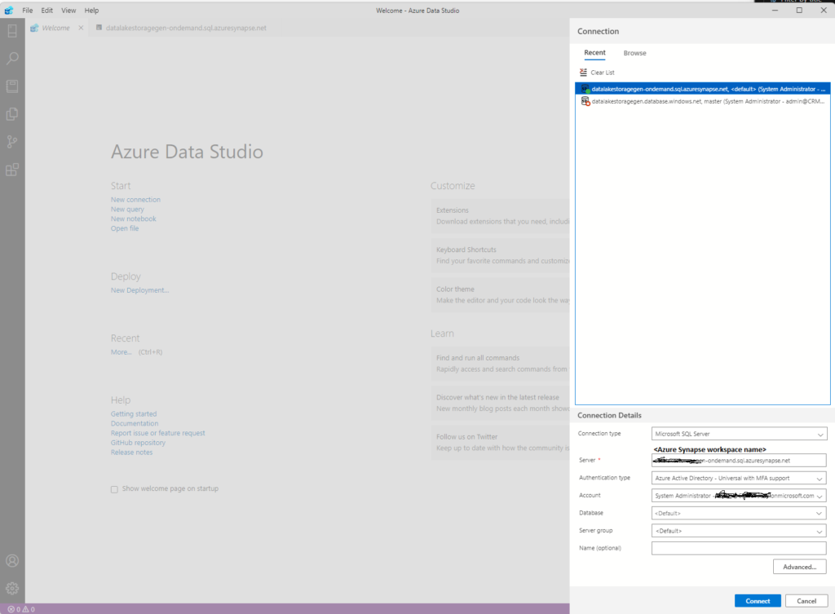Click the icon of the database.windows.net recent connection
The height and width of the screenshot is (614, 835).
click(585, 101)
